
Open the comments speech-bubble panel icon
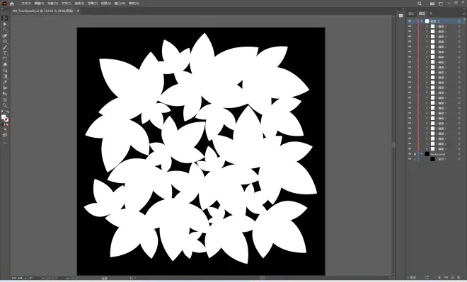(x=401, y=16)
